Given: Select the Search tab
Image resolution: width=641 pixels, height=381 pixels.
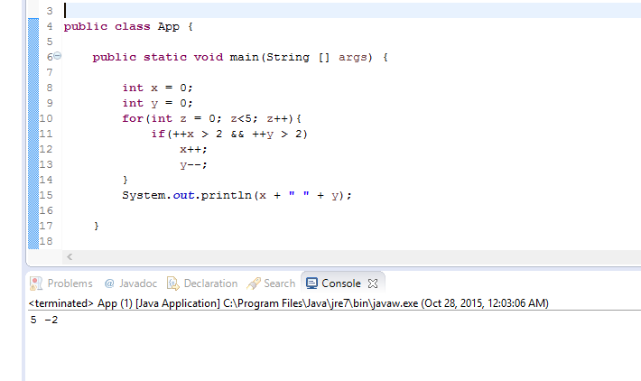Looking at the screenshot, I should click(x=279, y=283).
